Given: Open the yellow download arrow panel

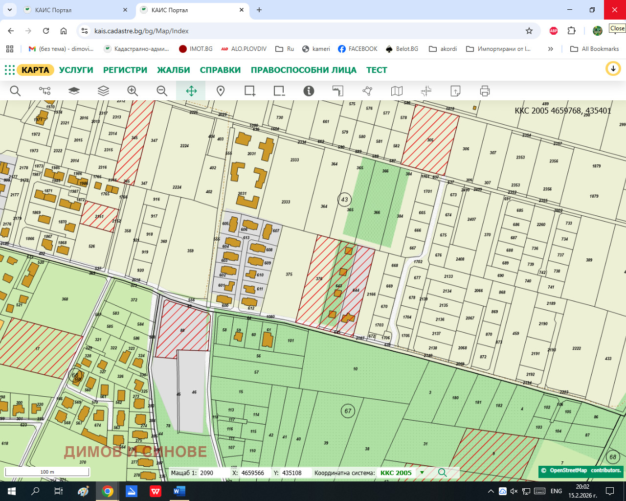Looking at the screenshot, I should pyautogui.click(x=613, y=68).
